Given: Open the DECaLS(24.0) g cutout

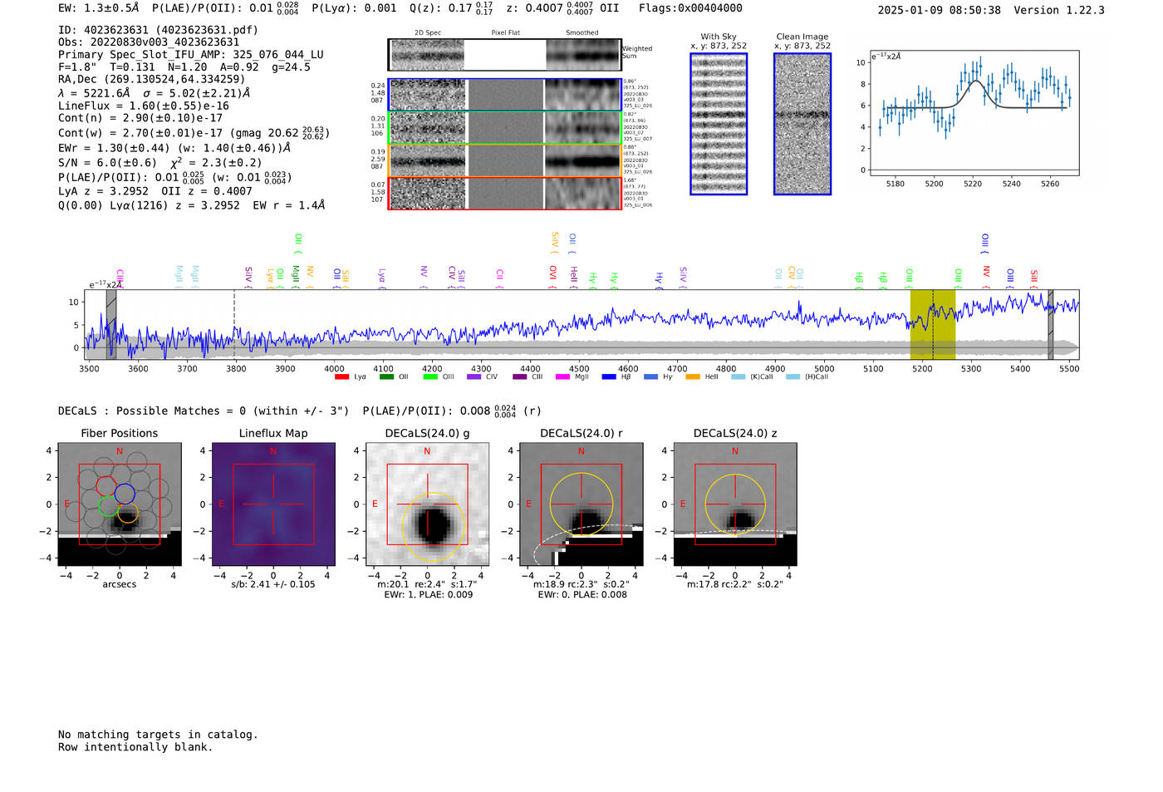Looking at the screenshot, I should (427, 504).
